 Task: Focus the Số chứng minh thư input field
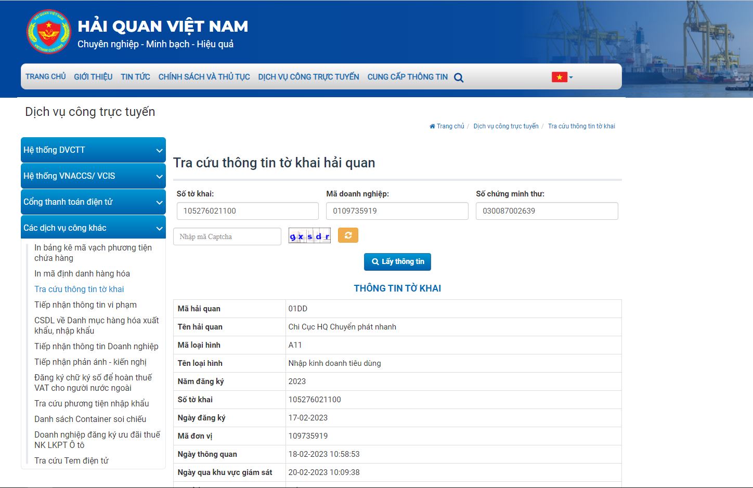[547, 211]
